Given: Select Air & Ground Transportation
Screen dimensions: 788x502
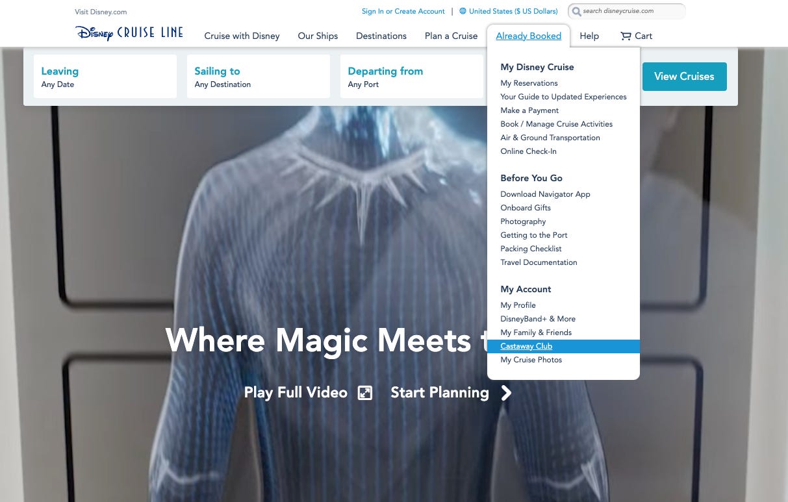Looking at the screenshot, I should [x=550, y=138].
